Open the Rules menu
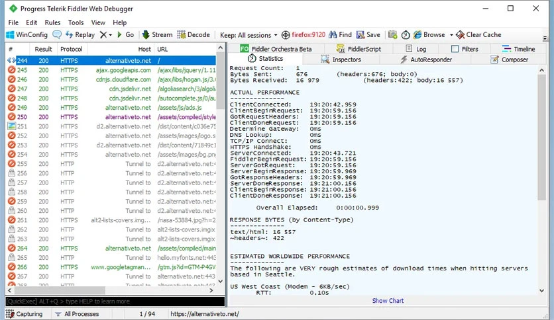The width and height of the screenshot is (554, 320). [52, 22]
